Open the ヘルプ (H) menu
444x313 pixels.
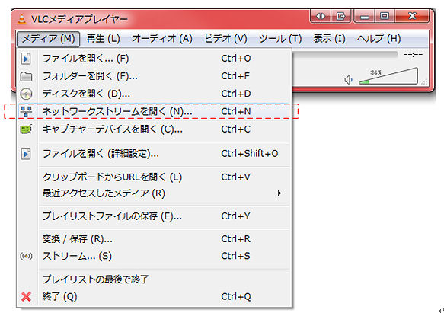[x=379, y=39]
